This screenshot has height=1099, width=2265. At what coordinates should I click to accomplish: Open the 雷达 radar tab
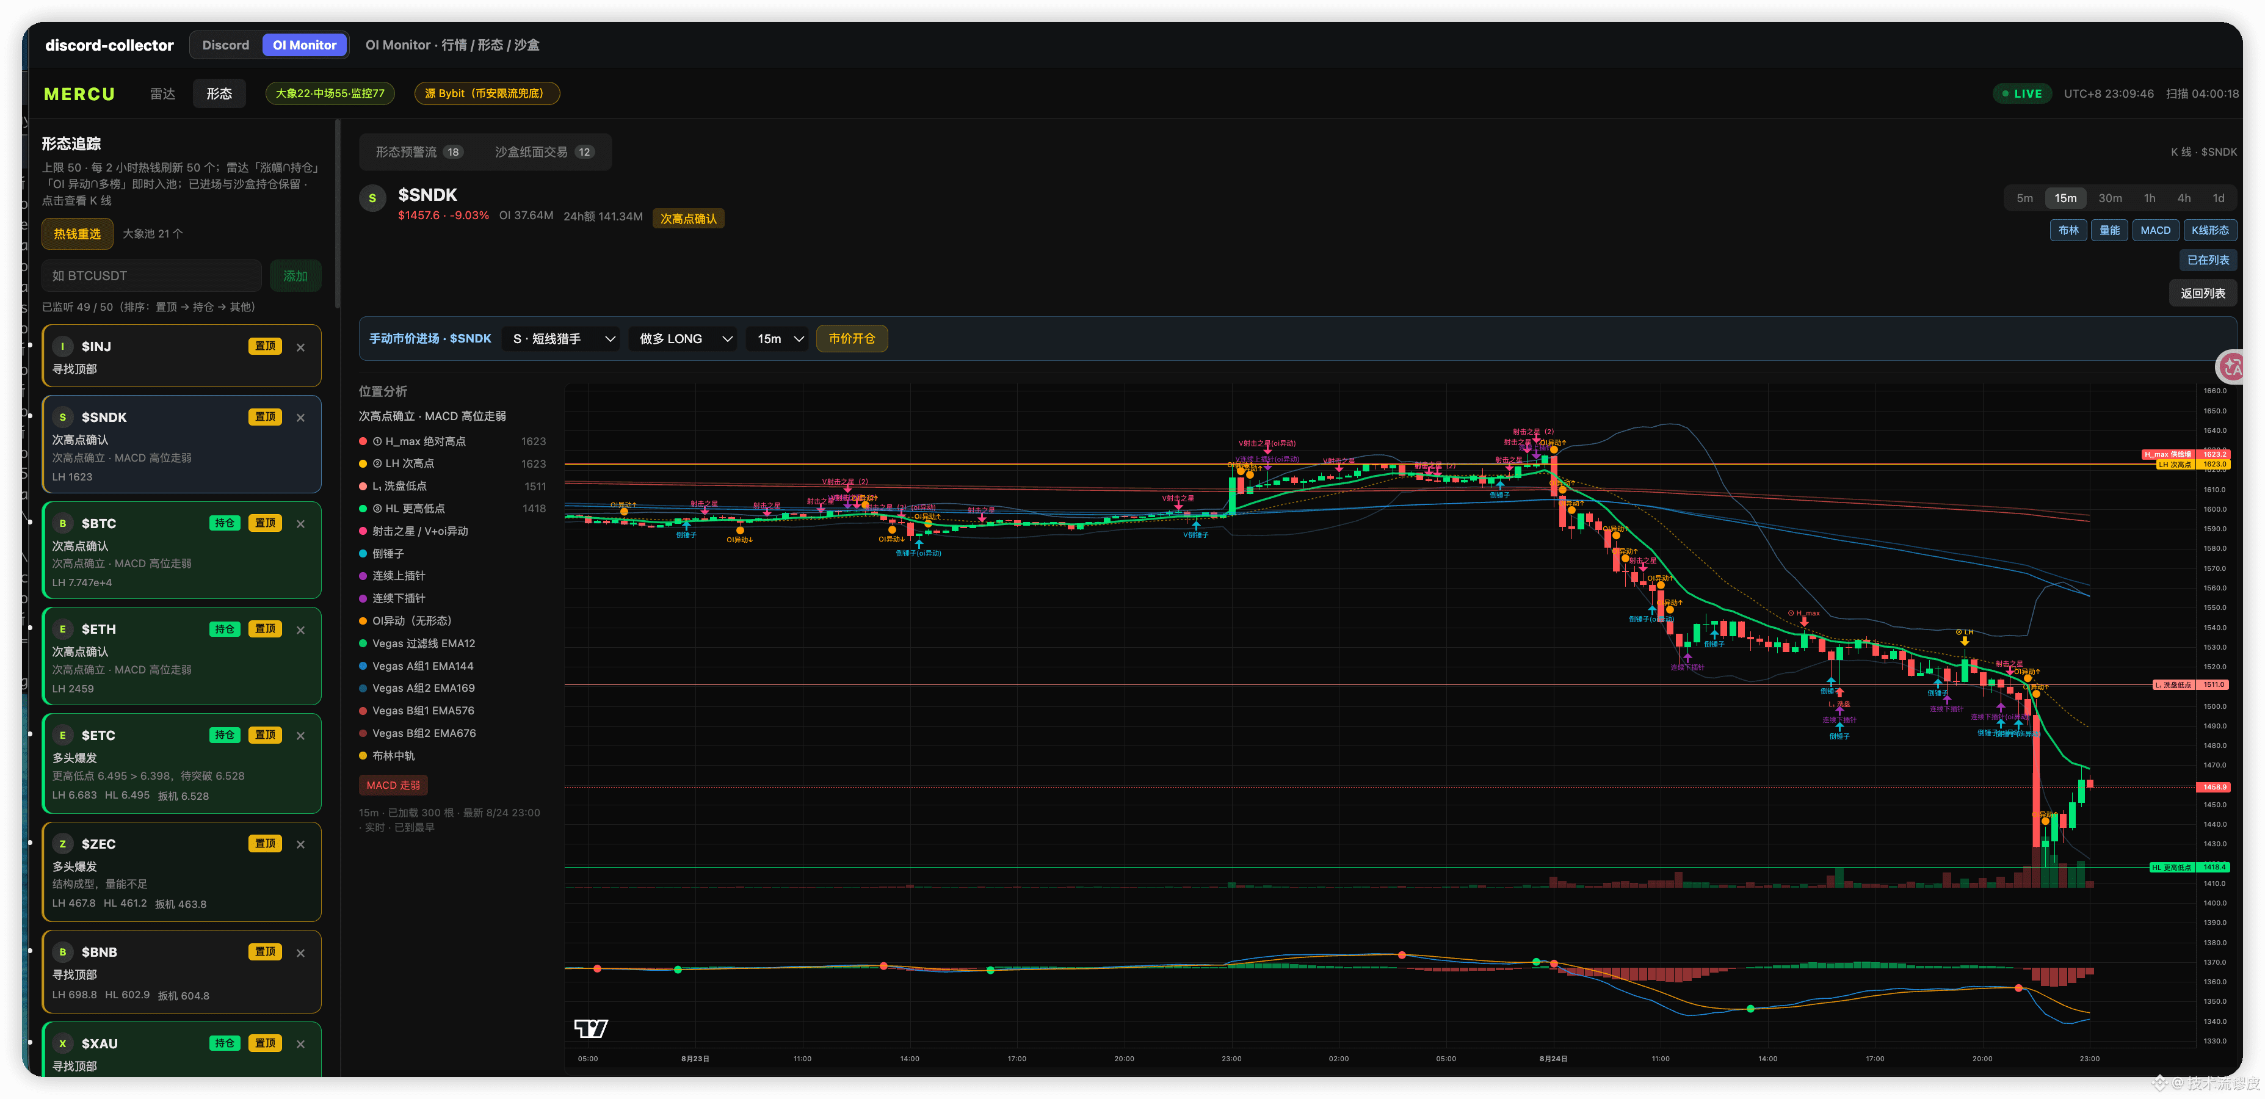click(162, 94)
